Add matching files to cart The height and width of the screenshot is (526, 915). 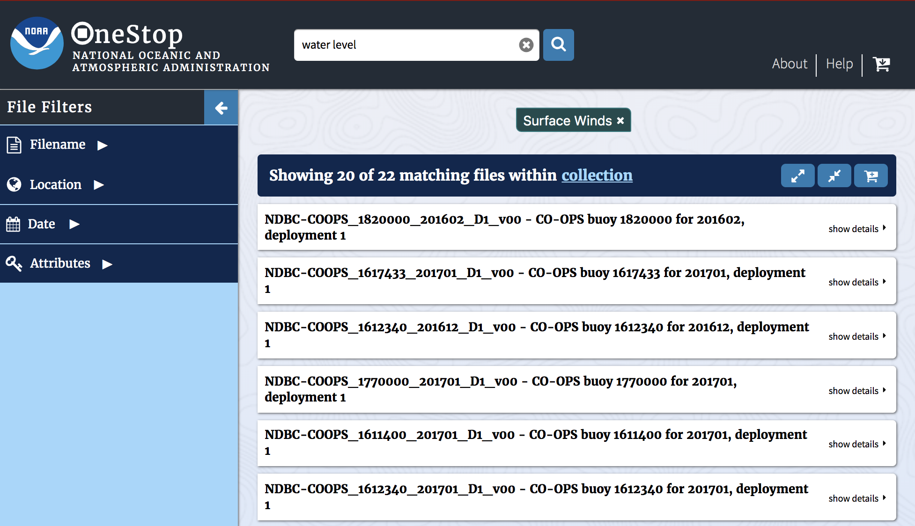pyautogui.click(x=871, y=175)
